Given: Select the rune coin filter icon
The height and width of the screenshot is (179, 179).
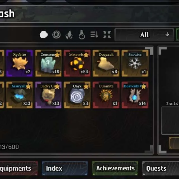Looking at the screenshot, I should click(56, 34).
